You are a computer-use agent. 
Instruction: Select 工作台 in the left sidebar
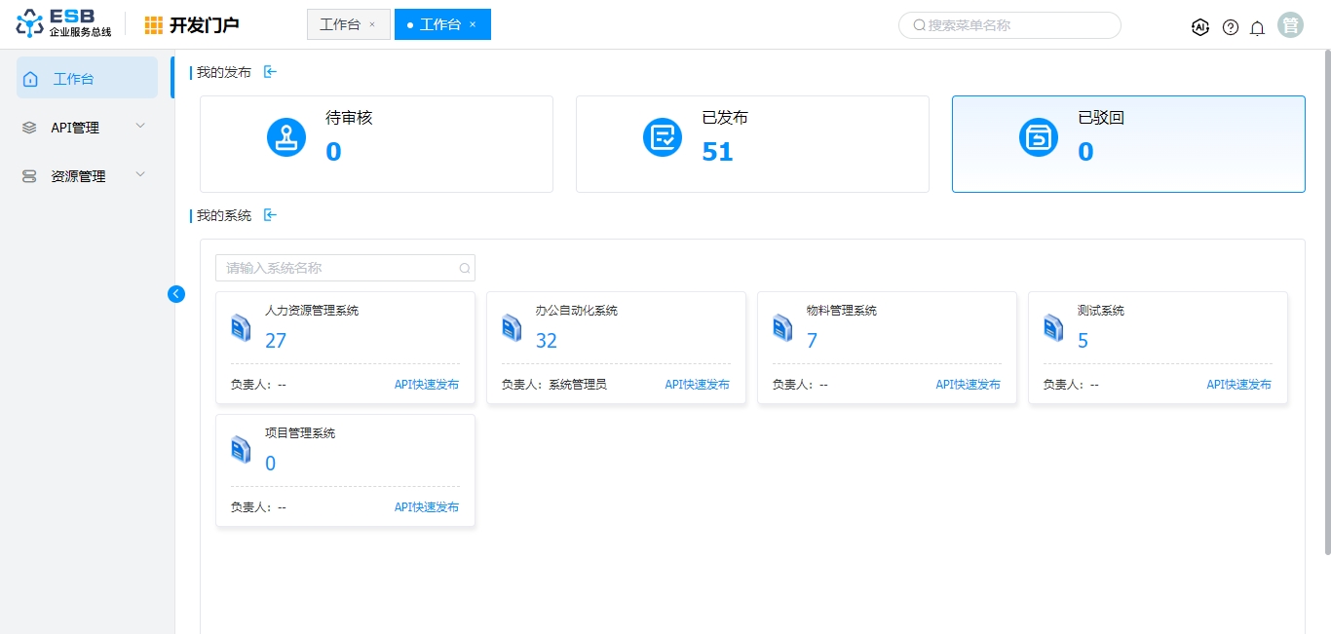[x=87, y=79]
